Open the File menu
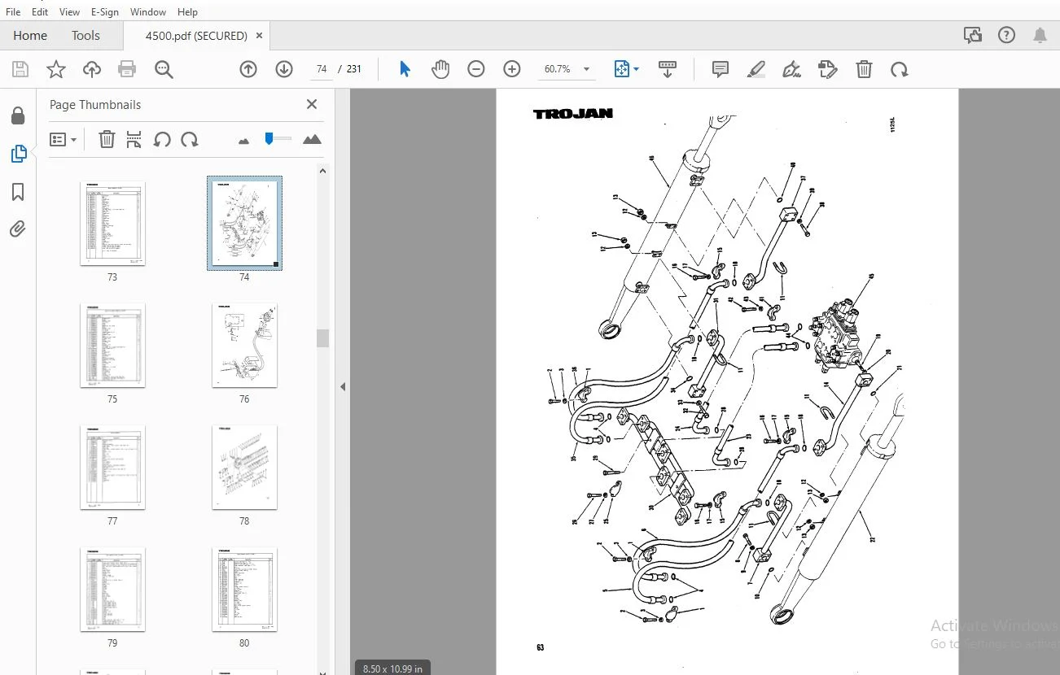 [x=13, y=12]
